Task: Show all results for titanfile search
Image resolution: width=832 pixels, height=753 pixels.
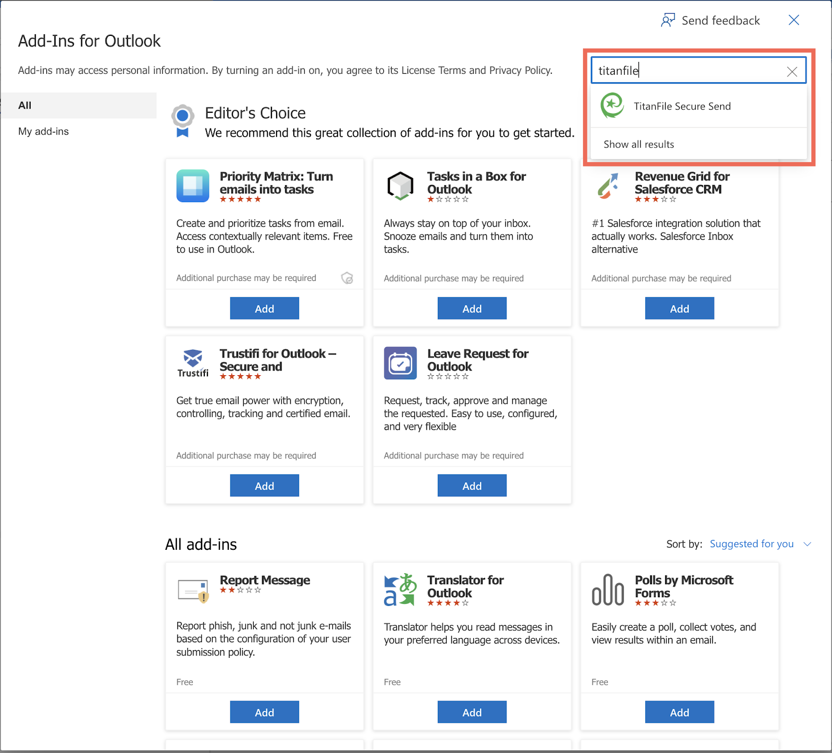Action: [x=638, y=144]
